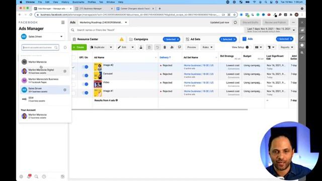Screen dimensions: 322x181
Task: Select Marlon Marescia's Business account
Action: (45, 80)
